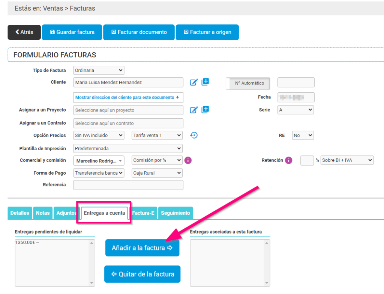Viewport: 384px width, 294px height.
Task: Show client address link for this document
Action: (x=127, y=97)
